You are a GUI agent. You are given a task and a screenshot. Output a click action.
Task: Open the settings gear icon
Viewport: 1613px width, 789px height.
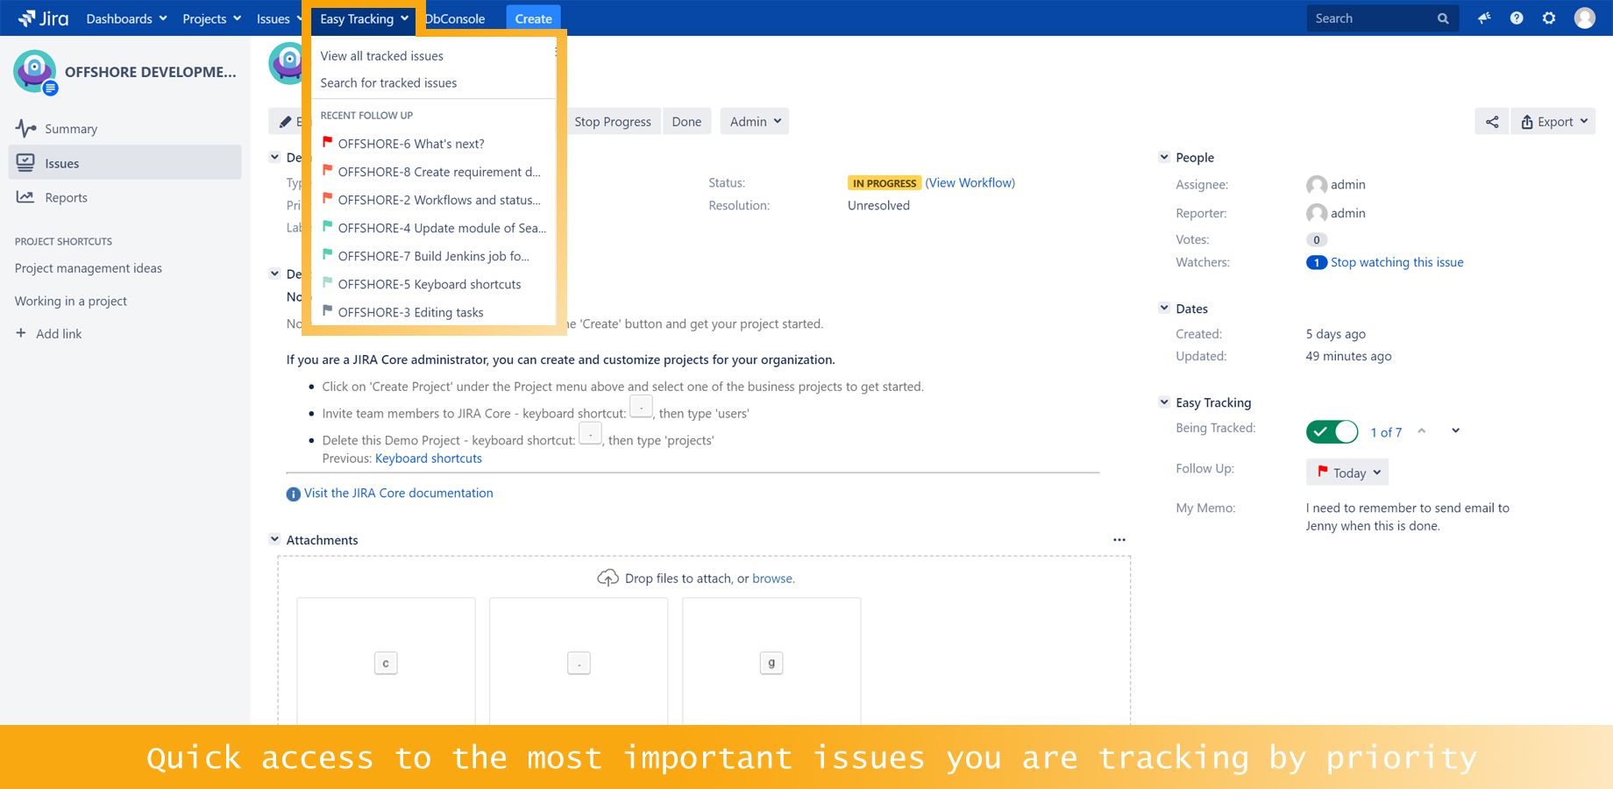[1549, 18]
